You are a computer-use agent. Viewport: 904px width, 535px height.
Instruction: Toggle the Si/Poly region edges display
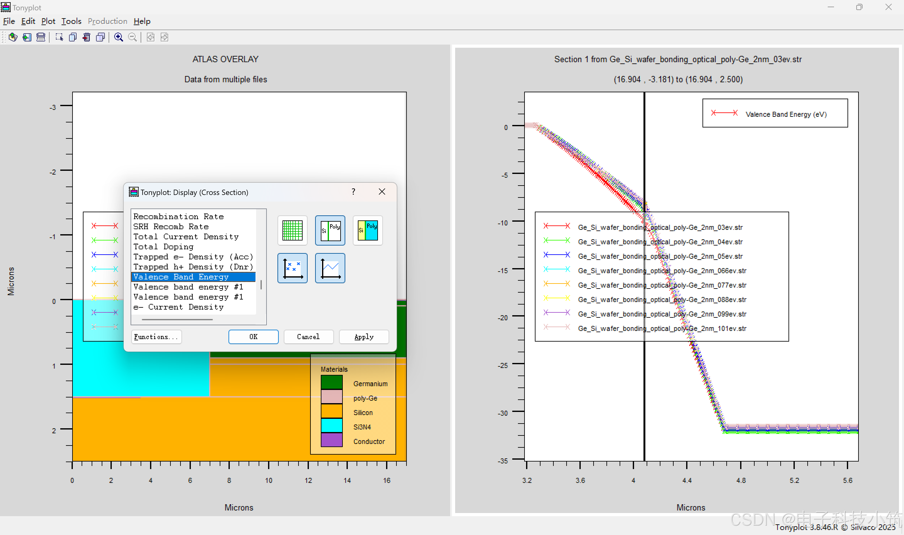point(330,230)
